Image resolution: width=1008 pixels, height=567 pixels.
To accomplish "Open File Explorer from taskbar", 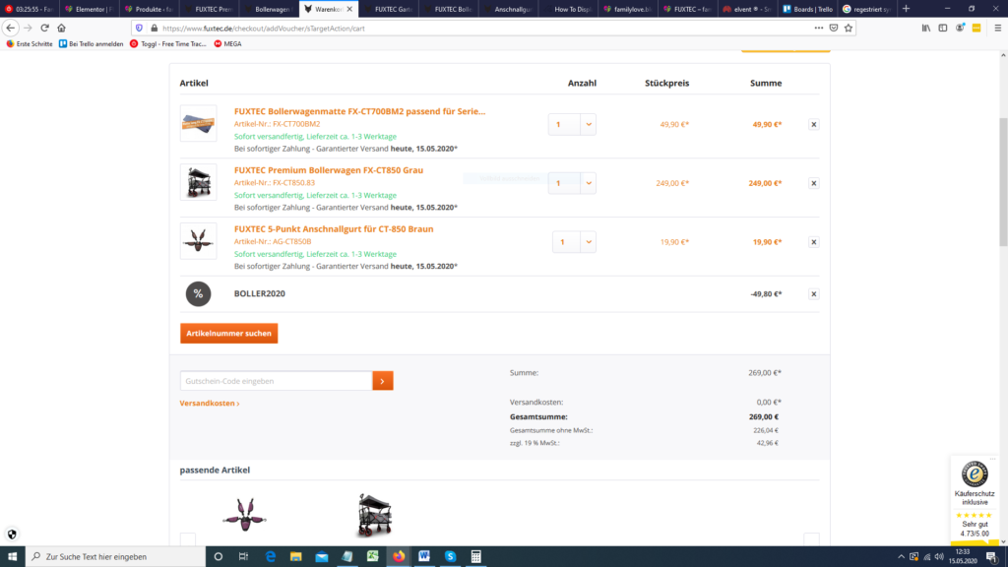I will (x=295, y=557).
